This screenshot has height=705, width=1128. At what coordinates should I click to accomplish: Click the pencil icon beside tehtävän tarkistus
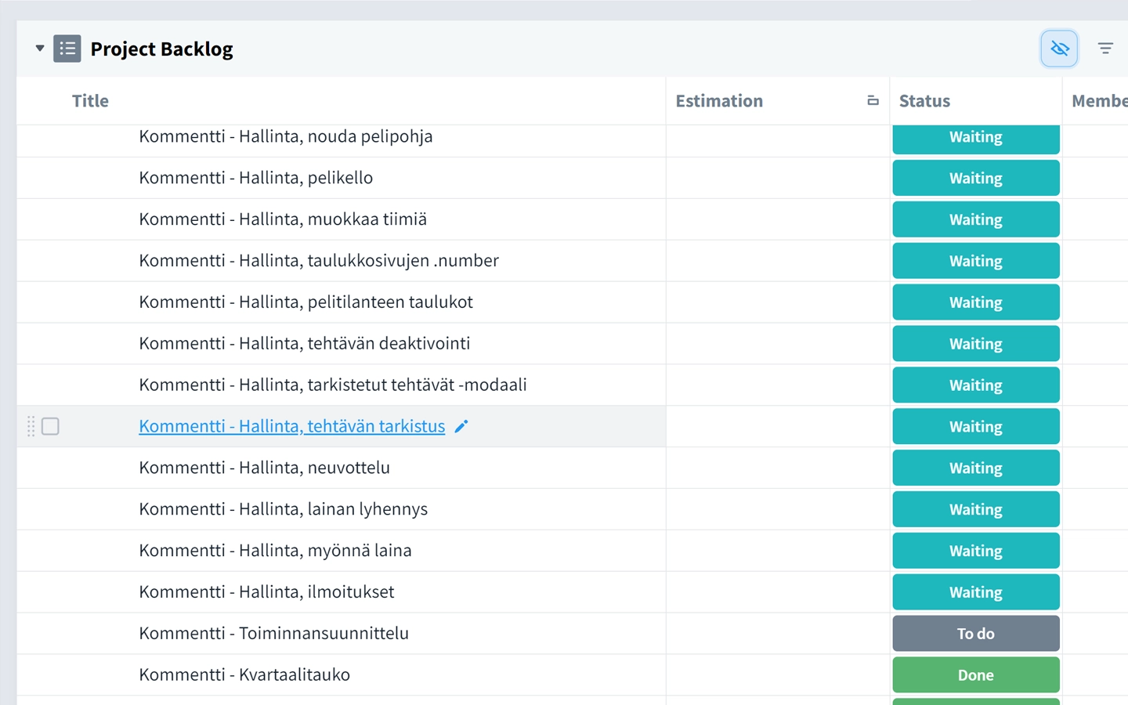tap(461, 426)
